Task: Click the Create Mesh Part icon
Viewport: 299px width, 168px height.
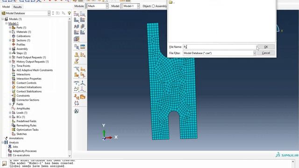Action: [77, 47]
